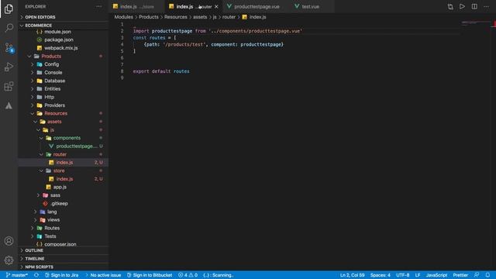This screenshot has height=279, width=496.
Task: Open index.js under store folder
Action: pyautogui.click(x=64, y=179)
